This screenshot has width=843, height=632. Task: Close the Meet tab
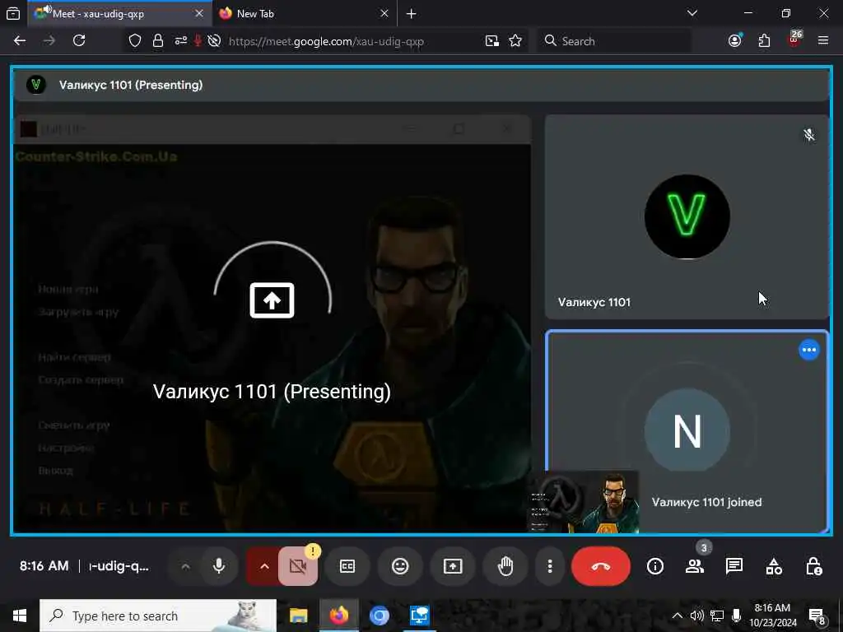[x=199, y=13]
